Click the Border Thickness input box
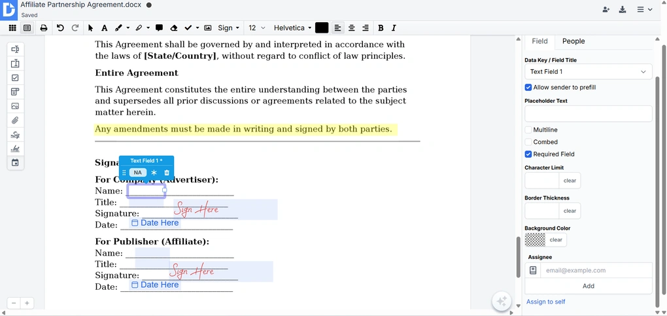The width and height of the screenshot is (667, 316). 542,211
